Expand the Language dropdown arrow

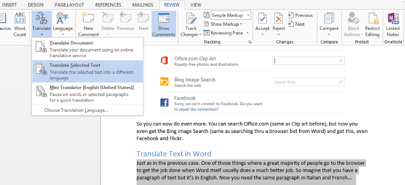[x=62, y=34]
